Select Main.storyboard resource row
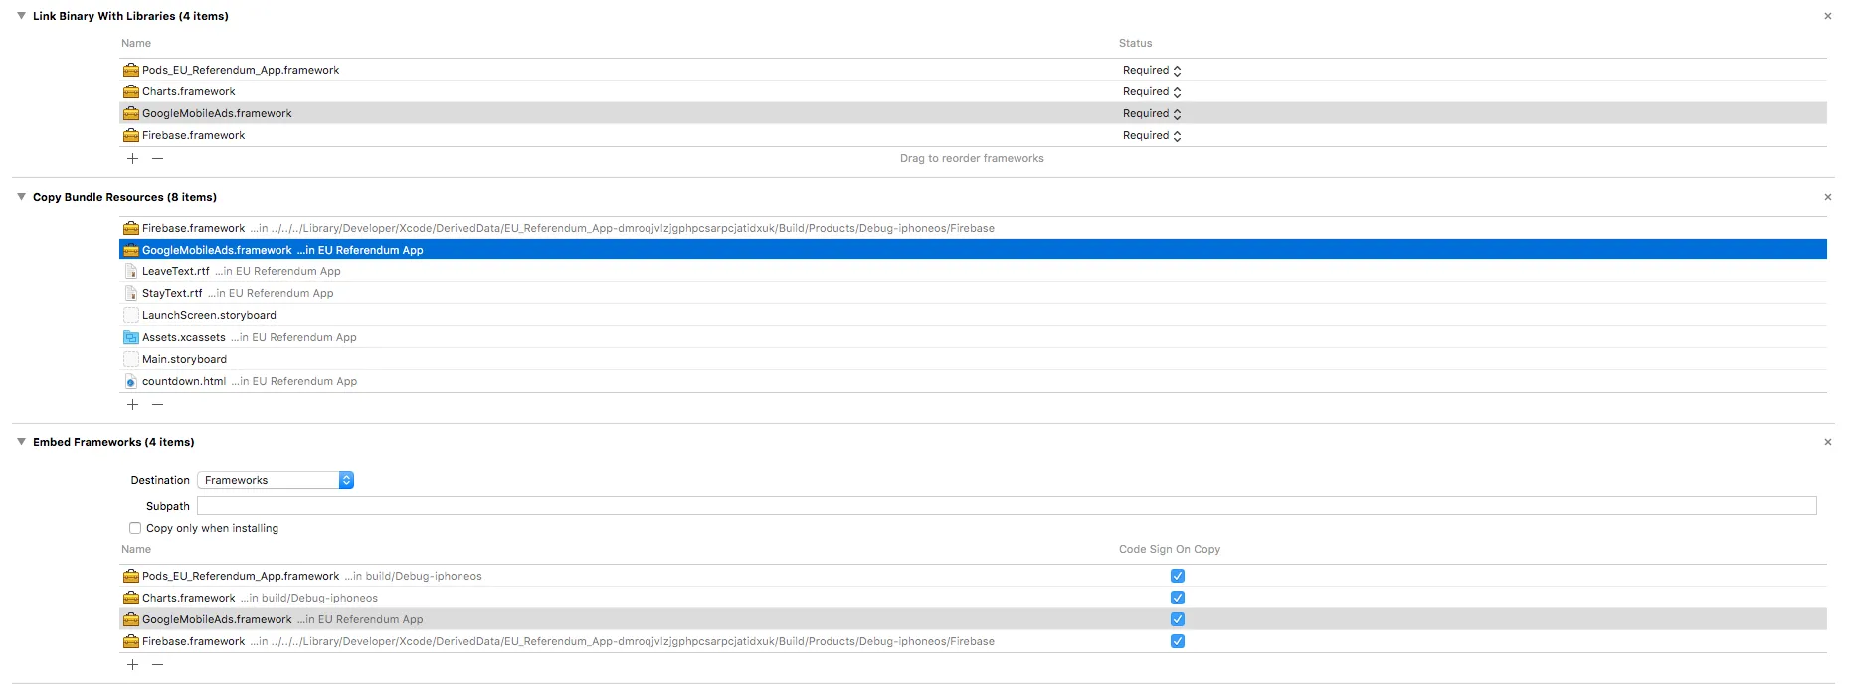The image size is (1849, 689). pos(973,359)
